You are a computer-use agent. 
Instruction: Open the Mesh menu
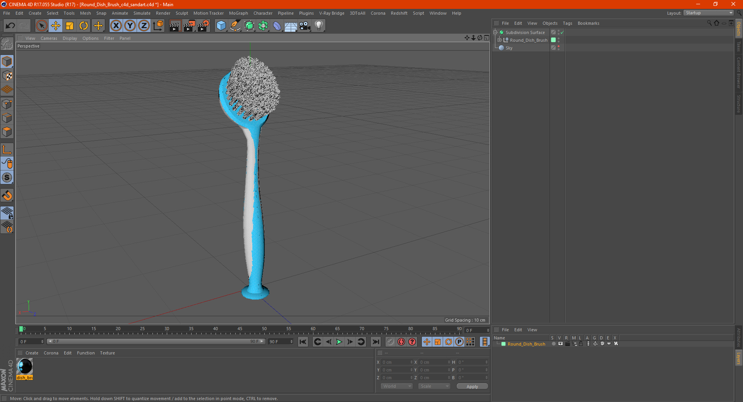[x=85, y=13]
